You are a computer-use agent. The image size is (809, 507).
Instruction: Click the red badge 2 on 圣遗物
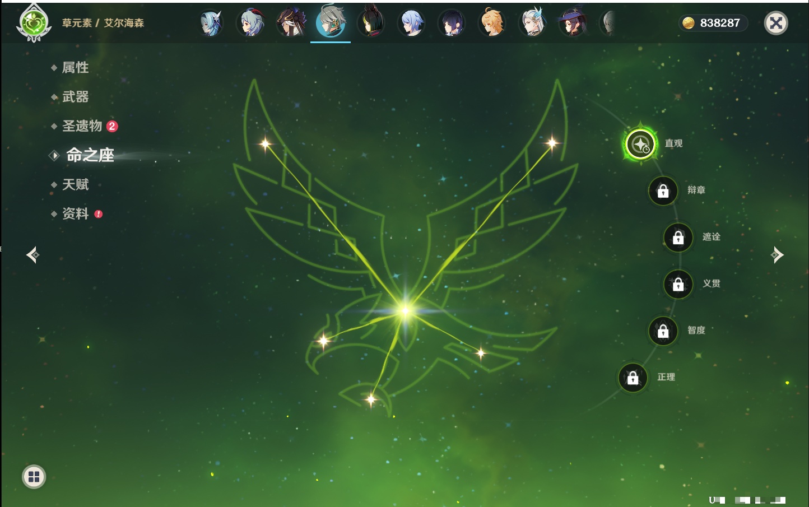(112, 126)
